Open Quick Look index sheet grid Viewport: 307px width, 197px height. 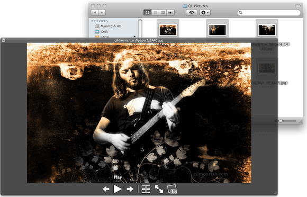(146, 189)
